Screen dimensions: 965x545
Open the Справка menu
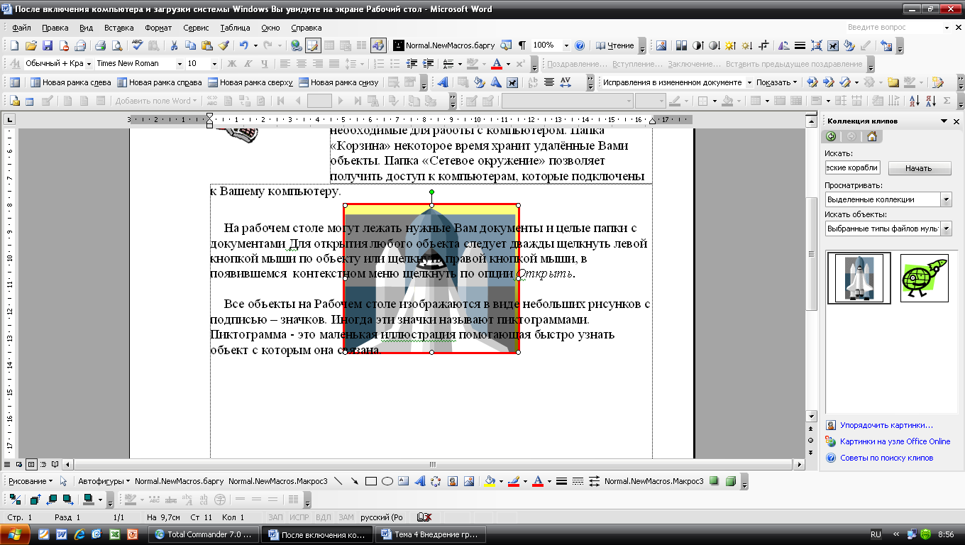click(x=307, y=28)
